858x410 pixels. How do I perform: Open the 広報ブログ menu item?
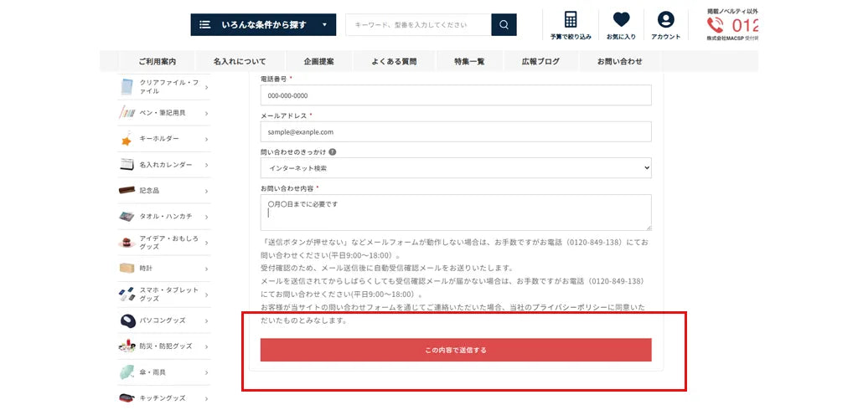point(540,62)
